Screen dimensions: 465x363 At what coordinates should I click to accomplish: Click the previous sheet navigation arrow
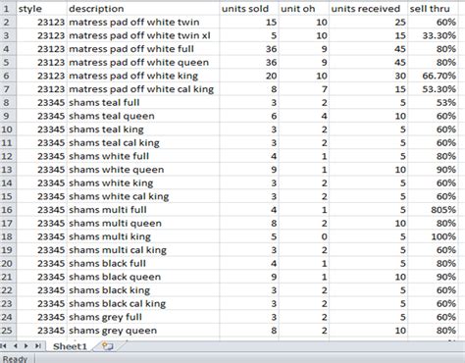click(16, 346)
